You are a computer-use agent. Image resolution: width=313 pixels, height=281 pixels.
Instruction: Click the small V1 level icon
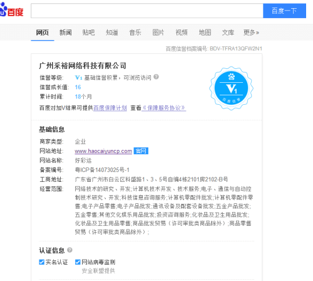pos(78,78)
